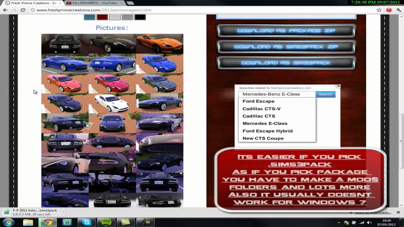This screenshot has height=227, width=404.
Task: Switch to the KILL3RRABBITZ YouTube tab
Action: (x=95, y=3)
